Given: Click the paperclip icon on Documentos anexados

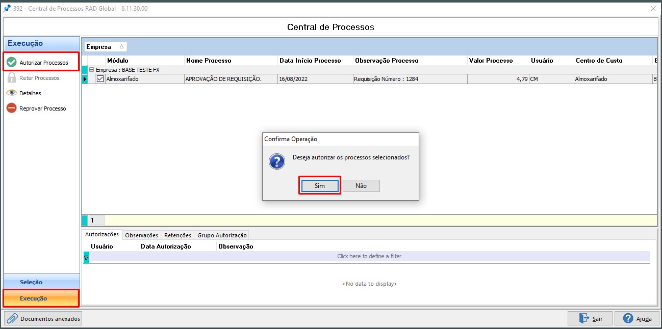Looking at the screenshot, I should click(x=12, y=319).
